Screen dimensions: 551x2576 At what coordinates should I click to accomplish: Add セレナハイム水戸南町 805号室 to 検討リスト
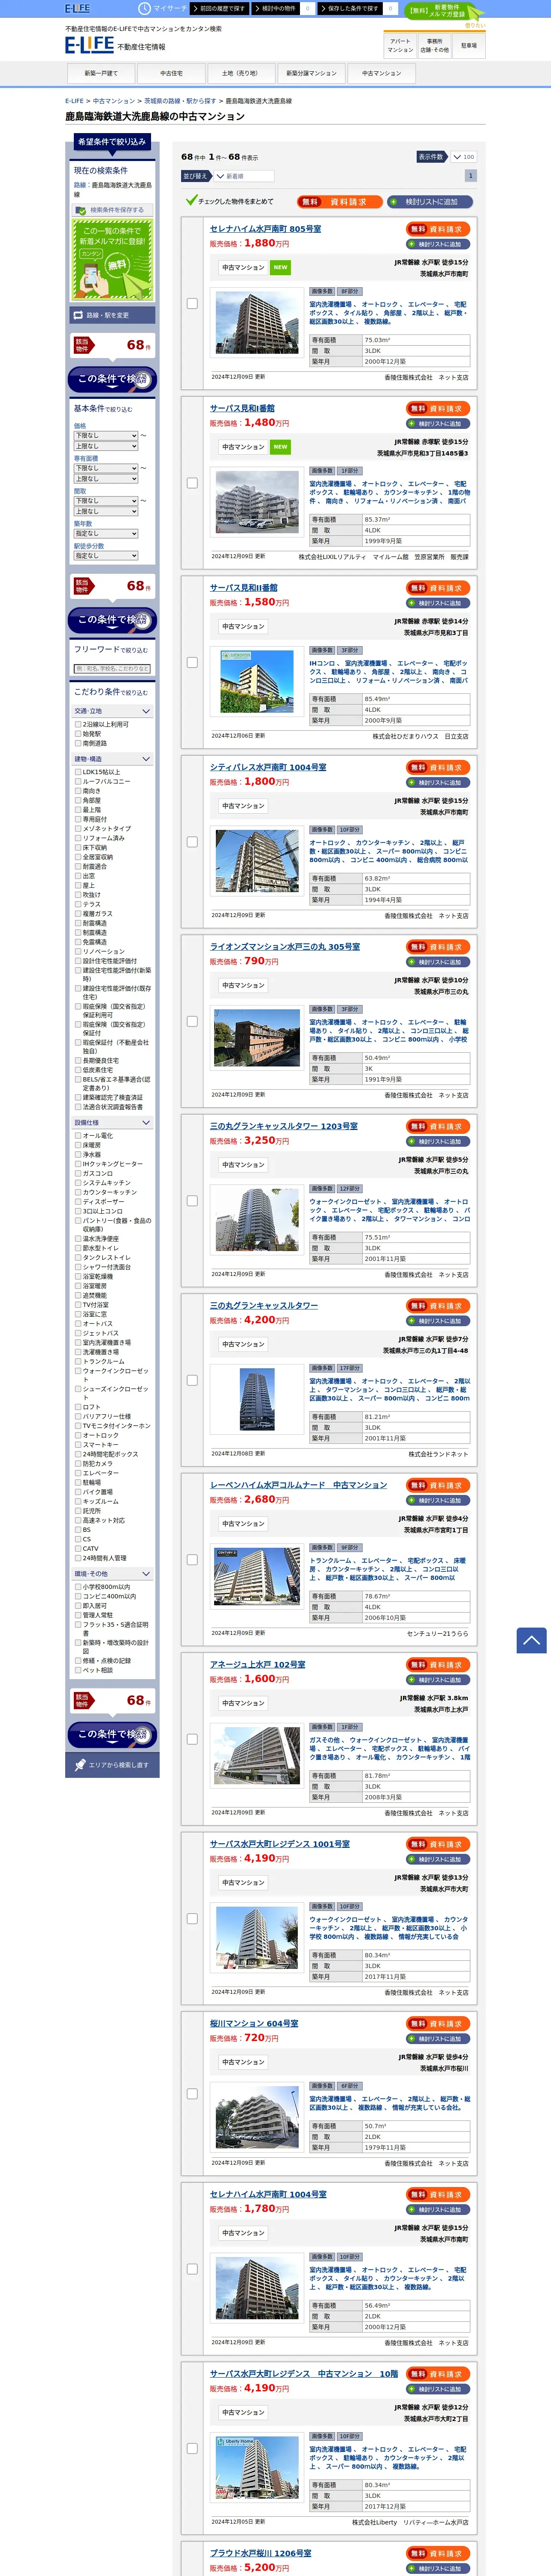click(x=438, y=244)
